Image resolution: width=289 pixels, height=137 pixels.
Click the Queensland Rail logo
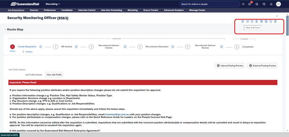25,4
